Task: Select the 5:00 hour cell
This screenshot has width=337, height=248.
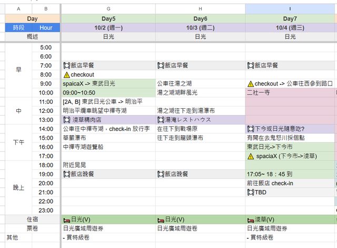Action: pos(46,47)
